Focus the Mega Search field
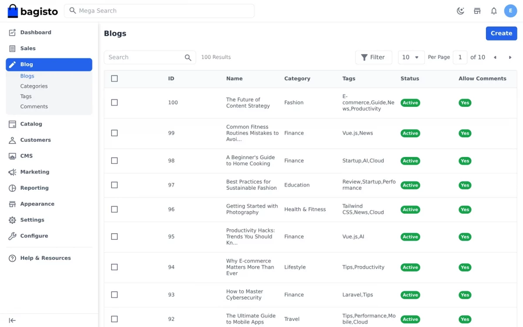This screenshot has width=523, height=327. [x=159, y=11]
